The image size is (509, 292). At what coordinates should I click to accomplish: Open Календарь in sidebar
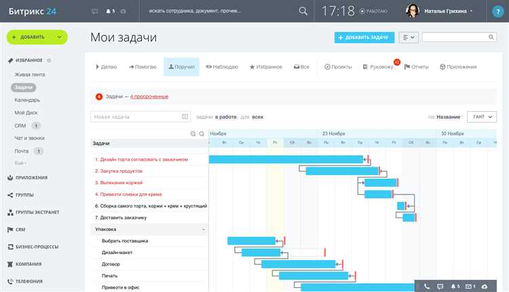coord(27,100)
